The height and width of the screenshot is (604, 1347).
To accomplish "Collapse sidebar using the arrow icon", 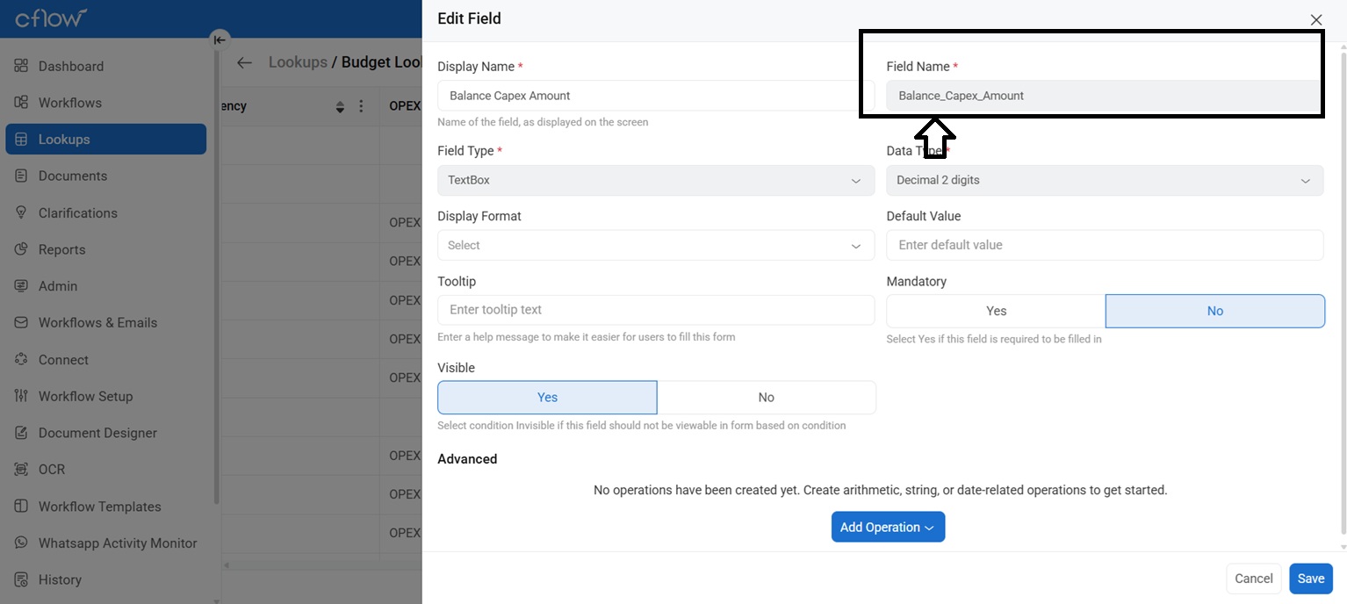I will [220, 40].
